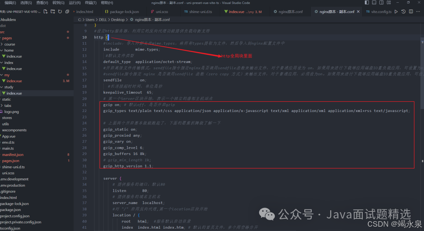Click the static folder row
Image resolution: width=424 pixels, height=231 pixels.
pyautogui.click(x=6, y=99)
